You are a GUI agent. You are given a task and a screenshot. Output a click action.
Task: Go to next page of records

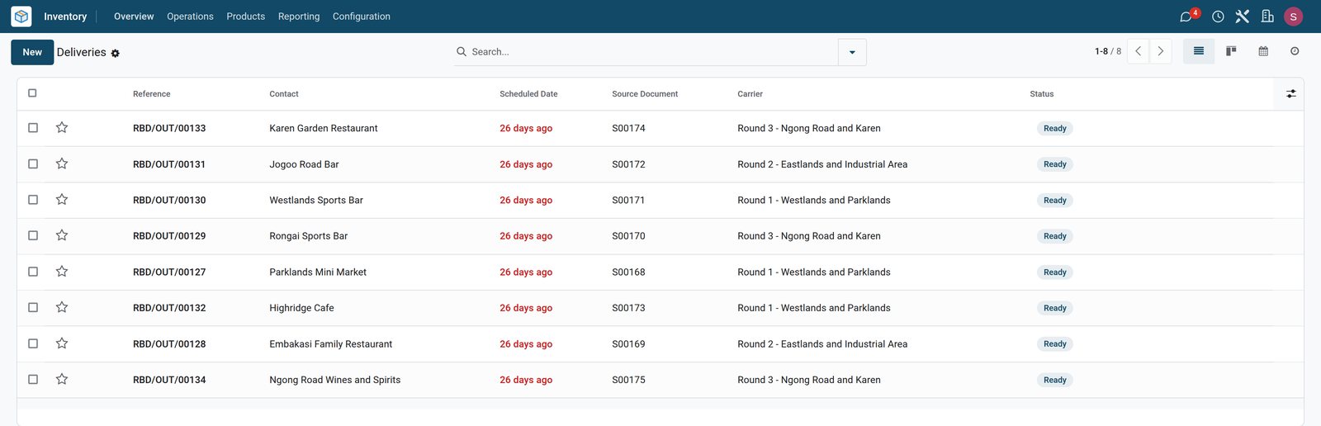click(x=1160, y=51)
